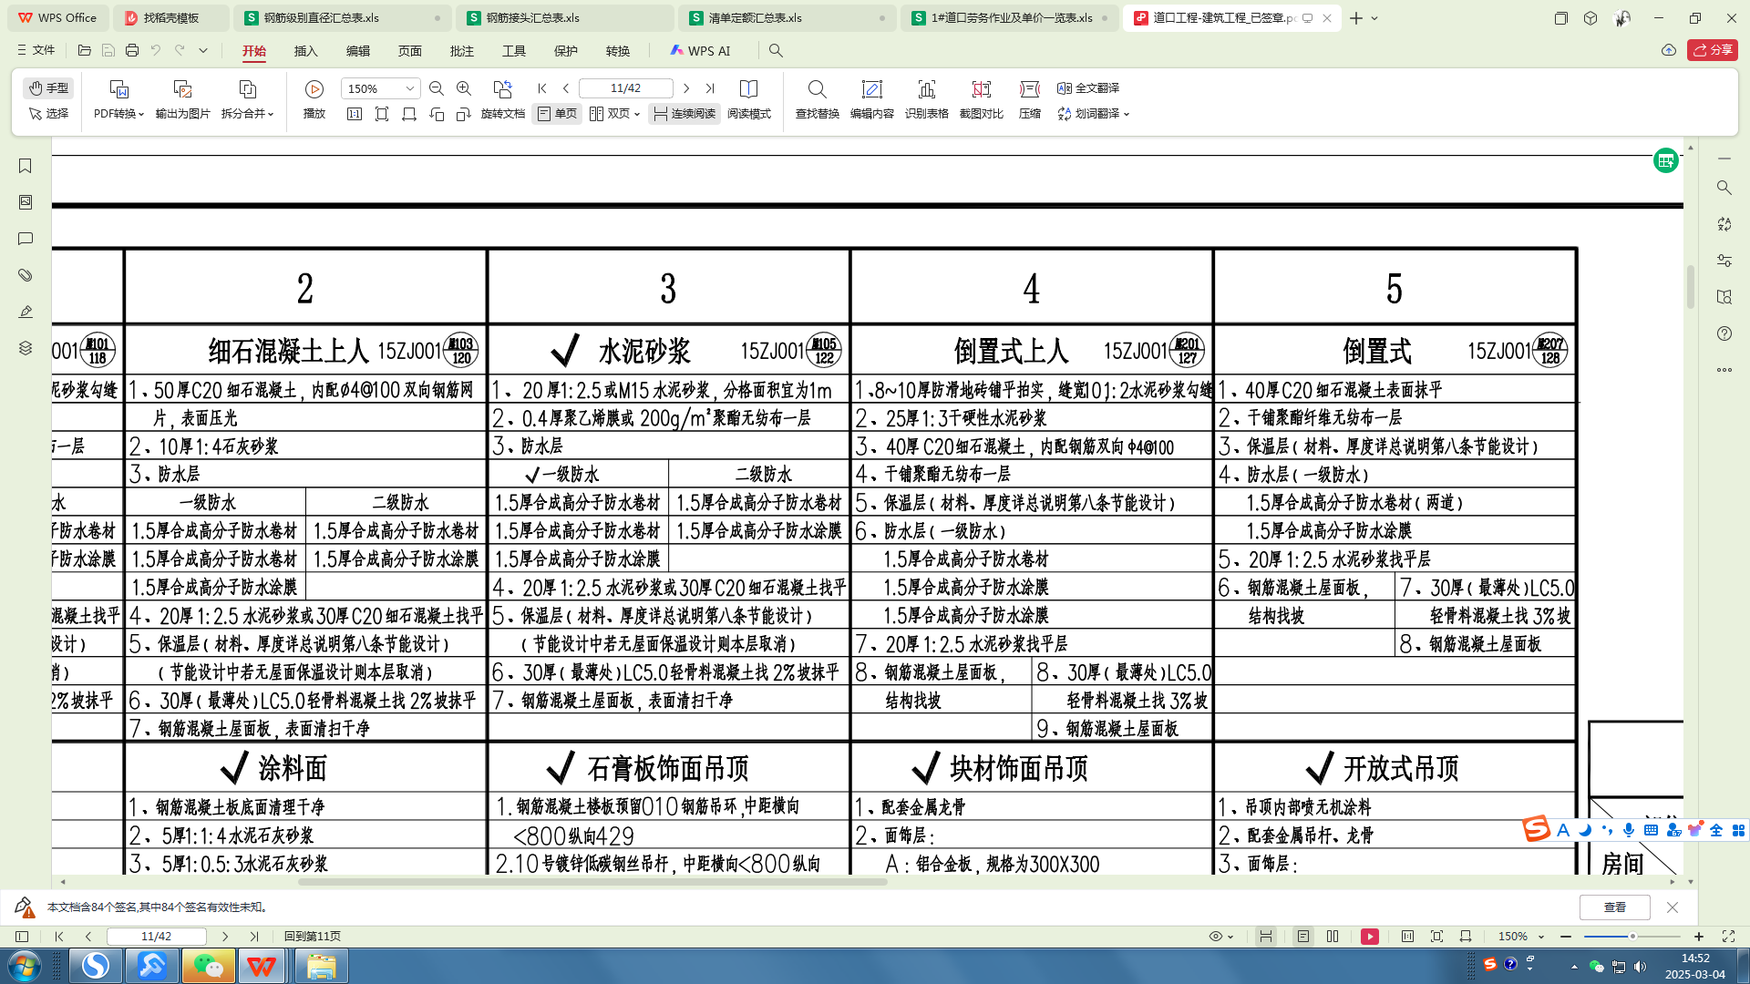The height and width of the screenshot is (984, 1750).
Task: Click the 11/42 page number field in toolbar
Action: point(626,88)
